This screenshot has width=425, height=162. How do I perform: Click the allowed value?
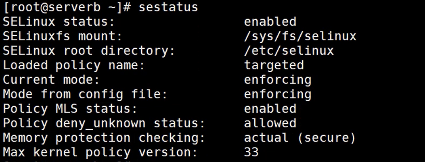click(270, 123)
